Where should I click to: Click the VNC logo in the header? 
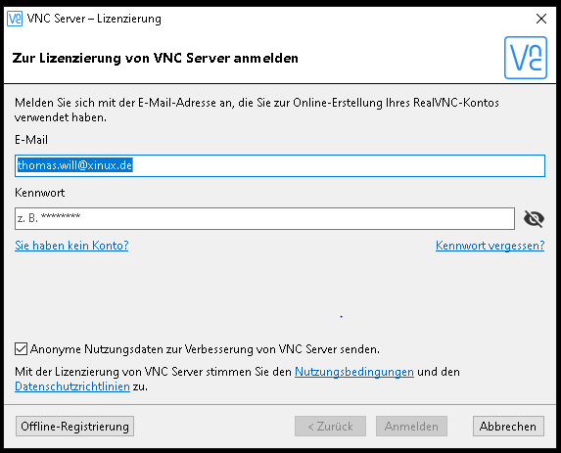click(x=525, y=58)
